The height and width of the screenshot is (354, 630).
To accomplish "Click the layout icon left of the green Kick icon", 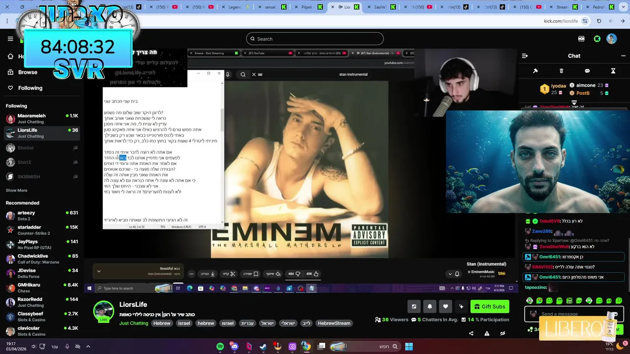I will point(581,39).
